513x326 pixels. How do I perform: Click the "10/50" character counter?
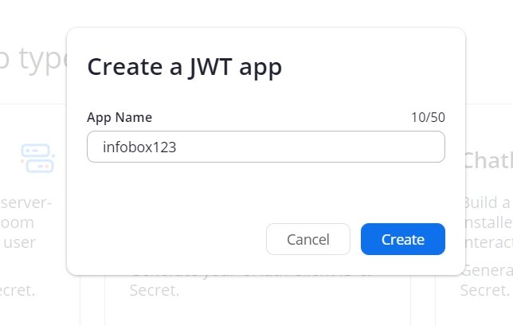[x=428, y=117]
